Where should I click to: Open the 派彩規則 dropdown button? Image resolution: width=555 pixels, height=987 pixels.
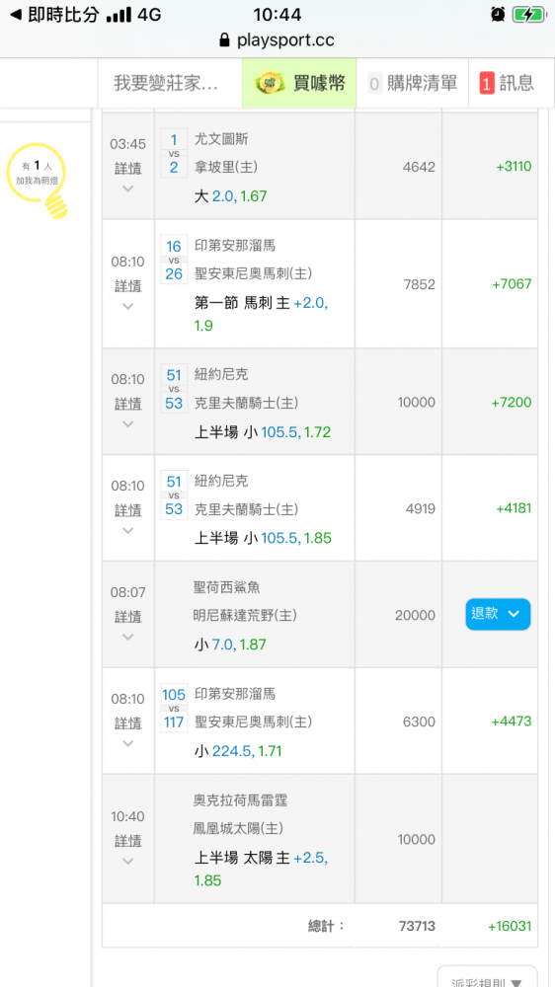488,977
